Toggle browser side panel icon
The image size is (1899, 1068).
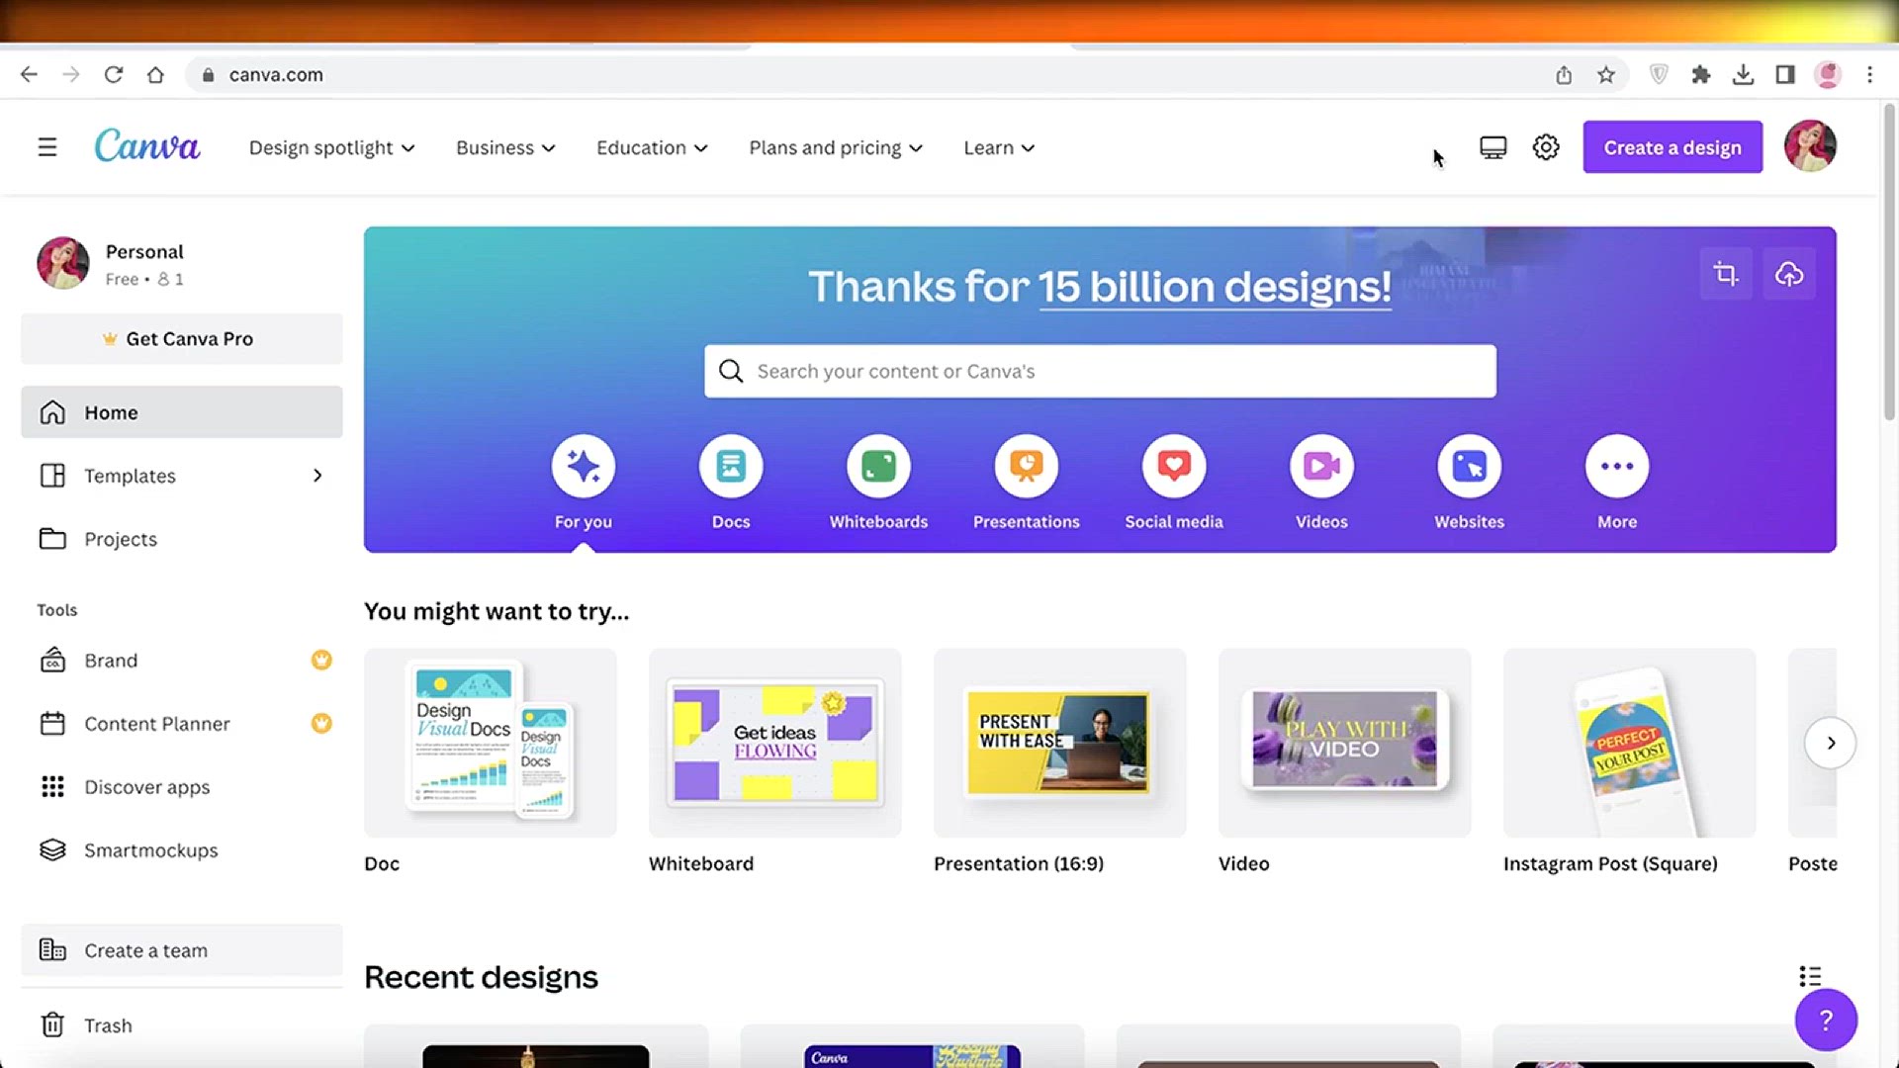(1785, 74)
